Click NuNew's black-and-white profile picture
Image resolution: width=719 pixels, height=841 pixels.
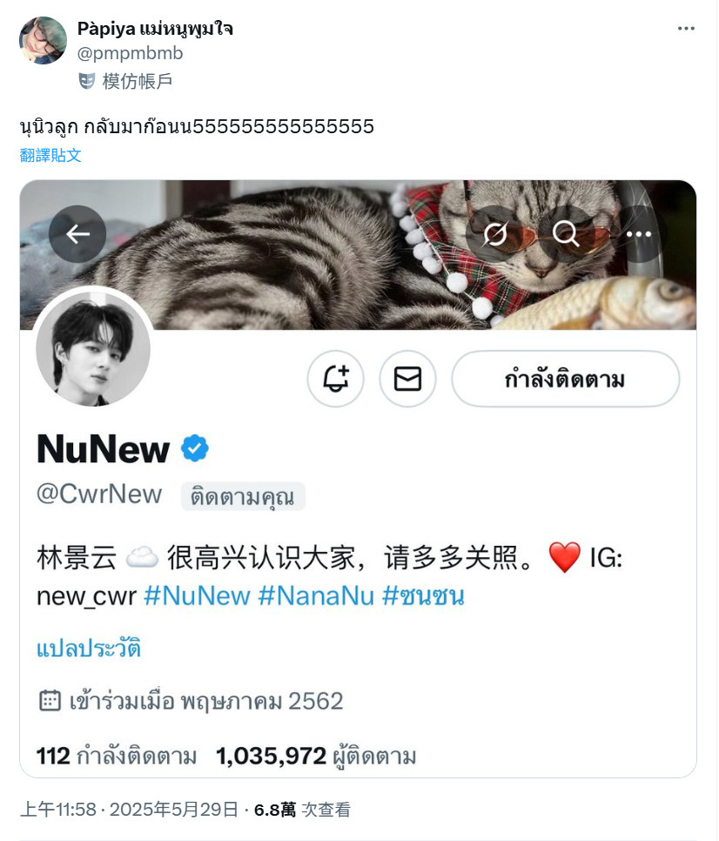tap(93, 348)
